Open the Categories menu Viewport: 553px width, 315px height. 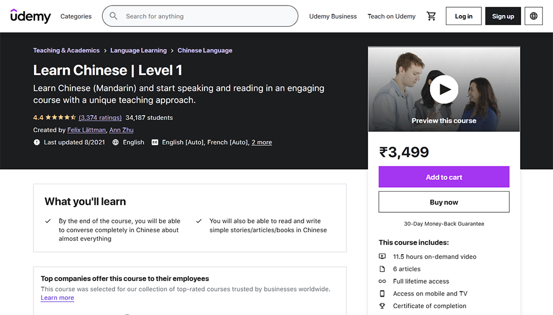tap(76, 16)
